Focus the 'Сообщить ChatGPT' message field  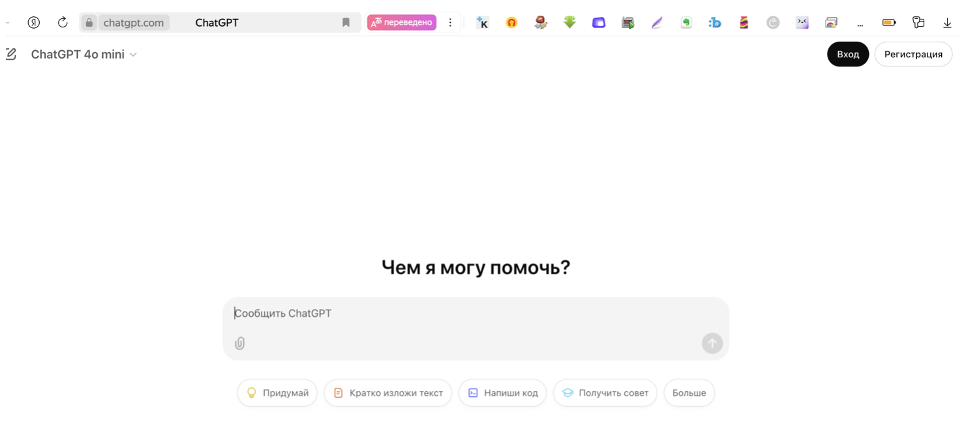tap(476, 314)
